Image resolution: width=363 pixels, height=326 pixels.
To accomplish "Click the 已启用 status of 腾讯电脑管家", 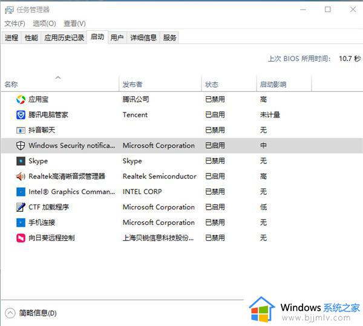I will (x=215, y=115).
